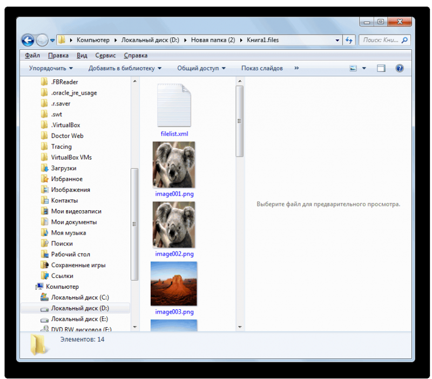Click the Избранное star folder icon

44,179
